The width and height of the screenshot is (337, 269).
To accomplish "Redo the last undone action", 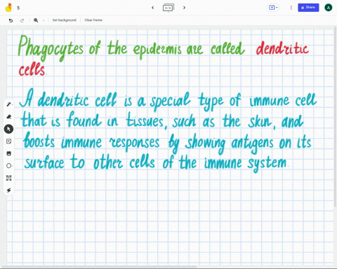I will pyautogui.click(x=22, y=20).
